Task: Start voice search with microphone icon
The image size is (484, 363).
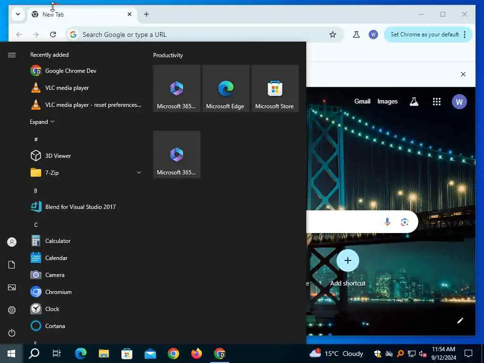Action: [x=388, y=222]
